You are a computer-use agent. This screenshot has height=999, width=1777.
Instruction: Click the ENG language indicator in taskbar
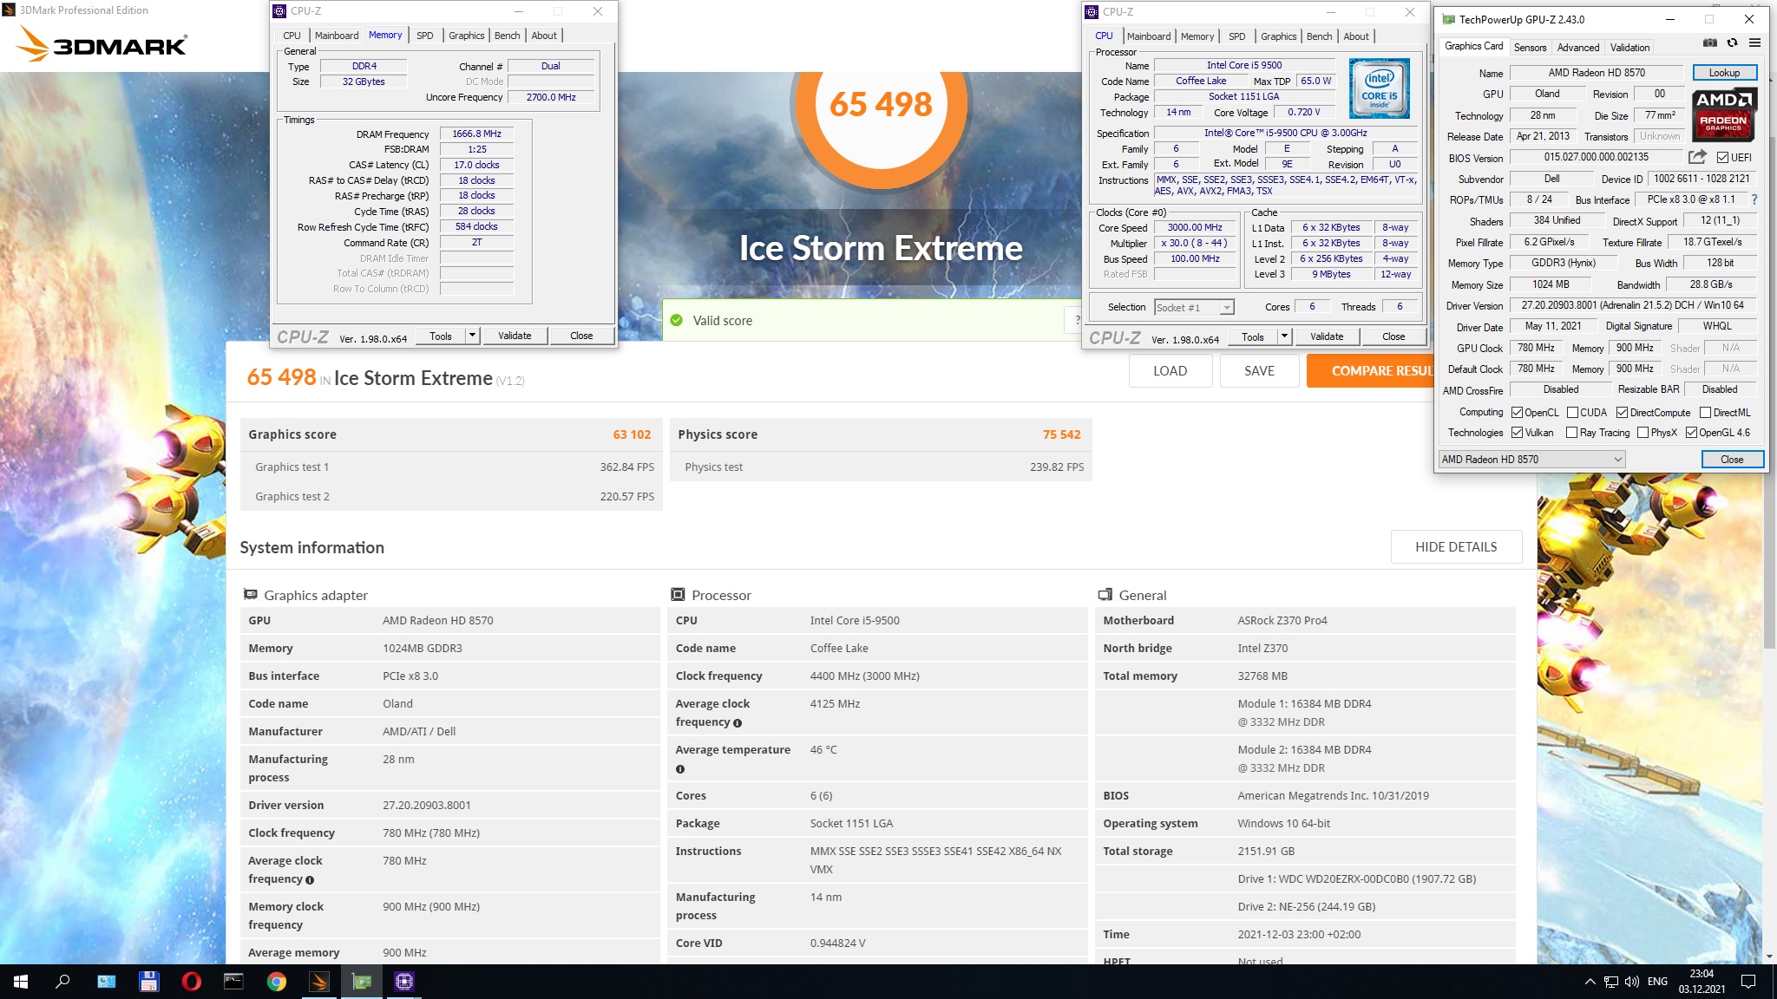[x=1657, y=982]
